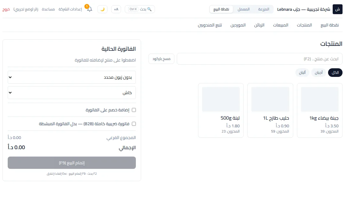The image size is (345, 203).
Task: Enable فاتورة ضريبية كاملة (B2B) checkbox
Action: [134, 124]
